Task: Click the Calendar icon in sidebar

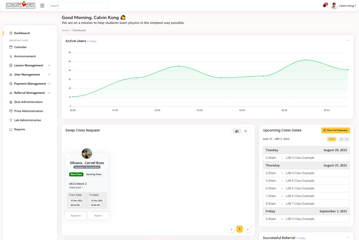Action: coord(11,47)
